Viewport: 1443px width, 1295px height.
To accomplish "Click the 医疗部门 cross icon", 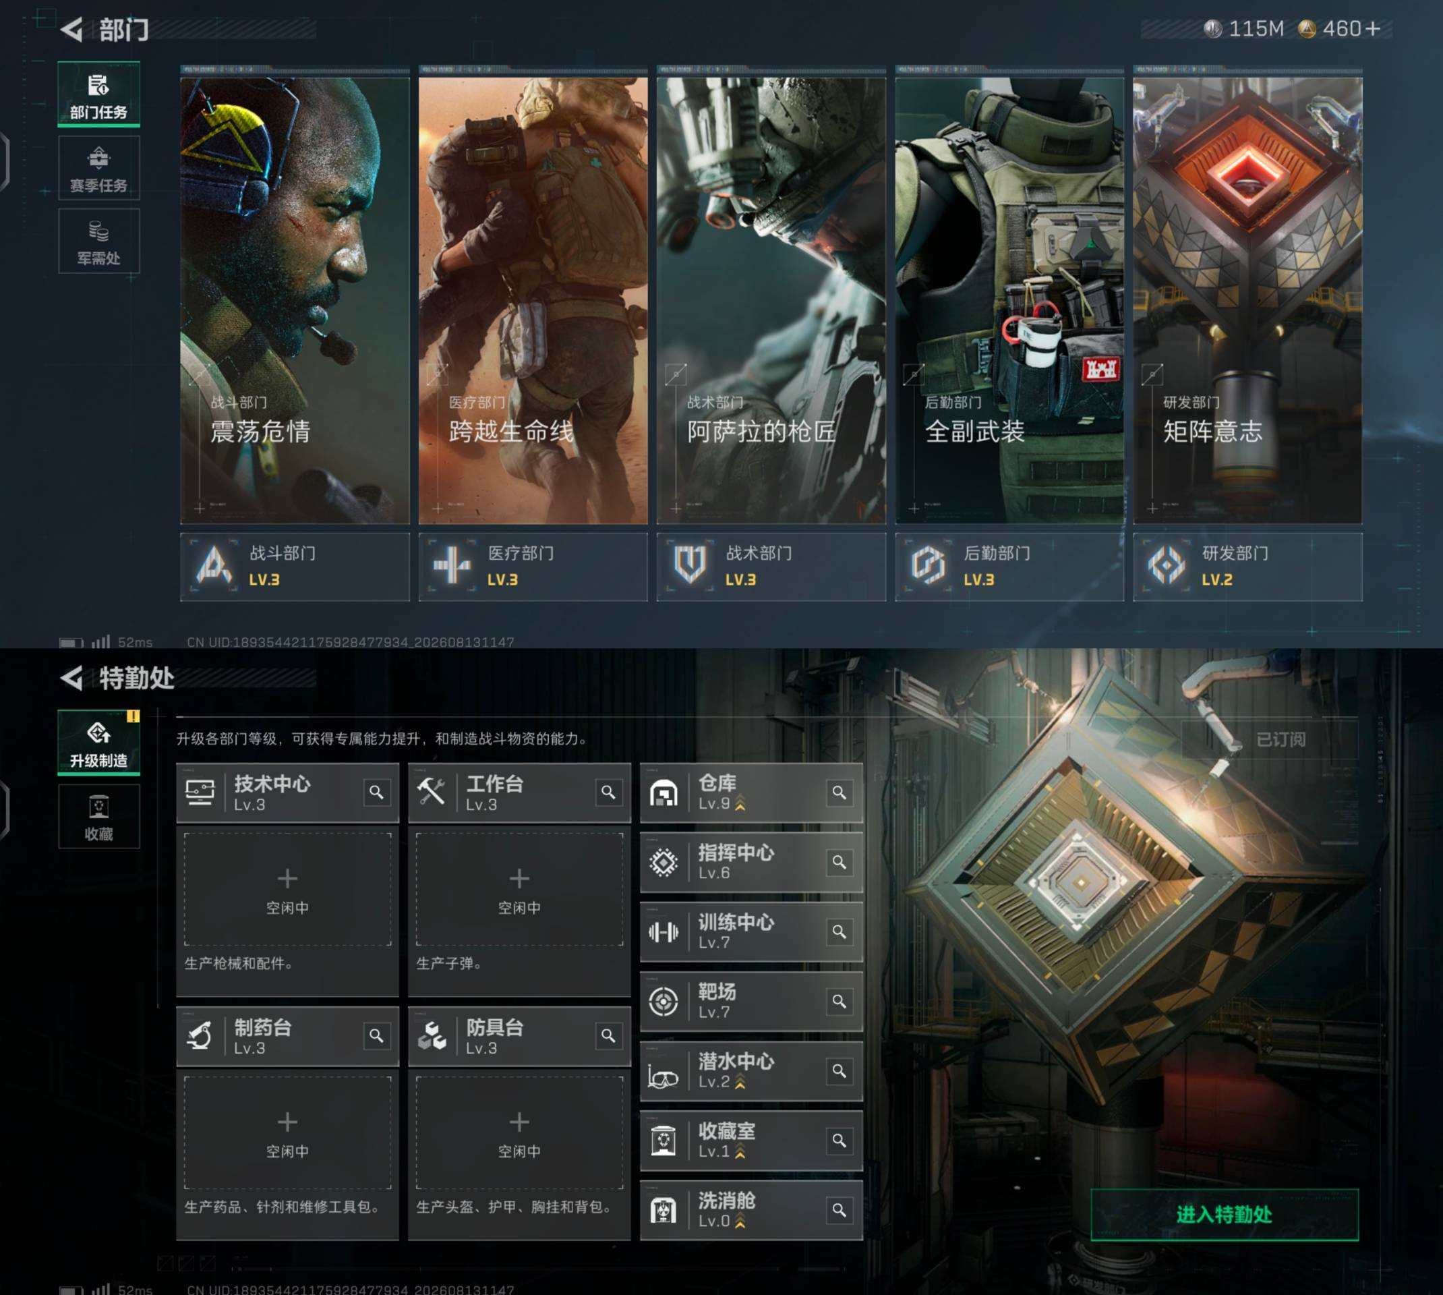I will (x=452, y=566).
